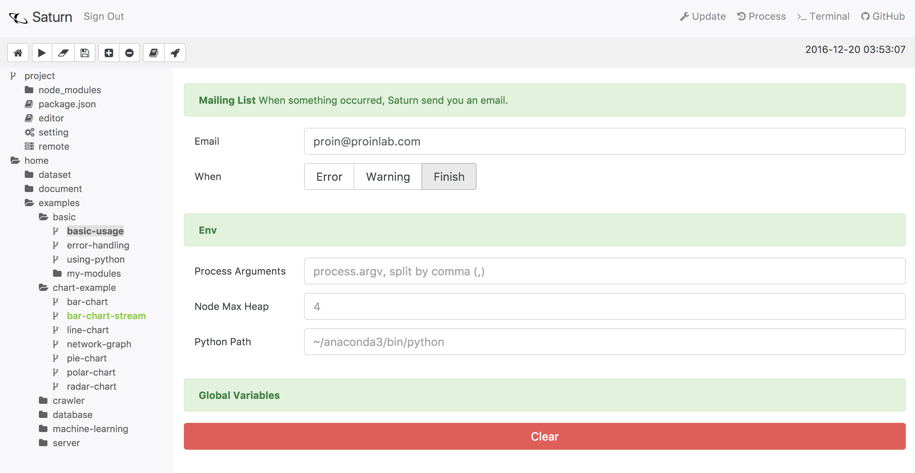Viewport: 915px width, 473px height.
Task: Collapse the examples folder
Action: [59, 203]
